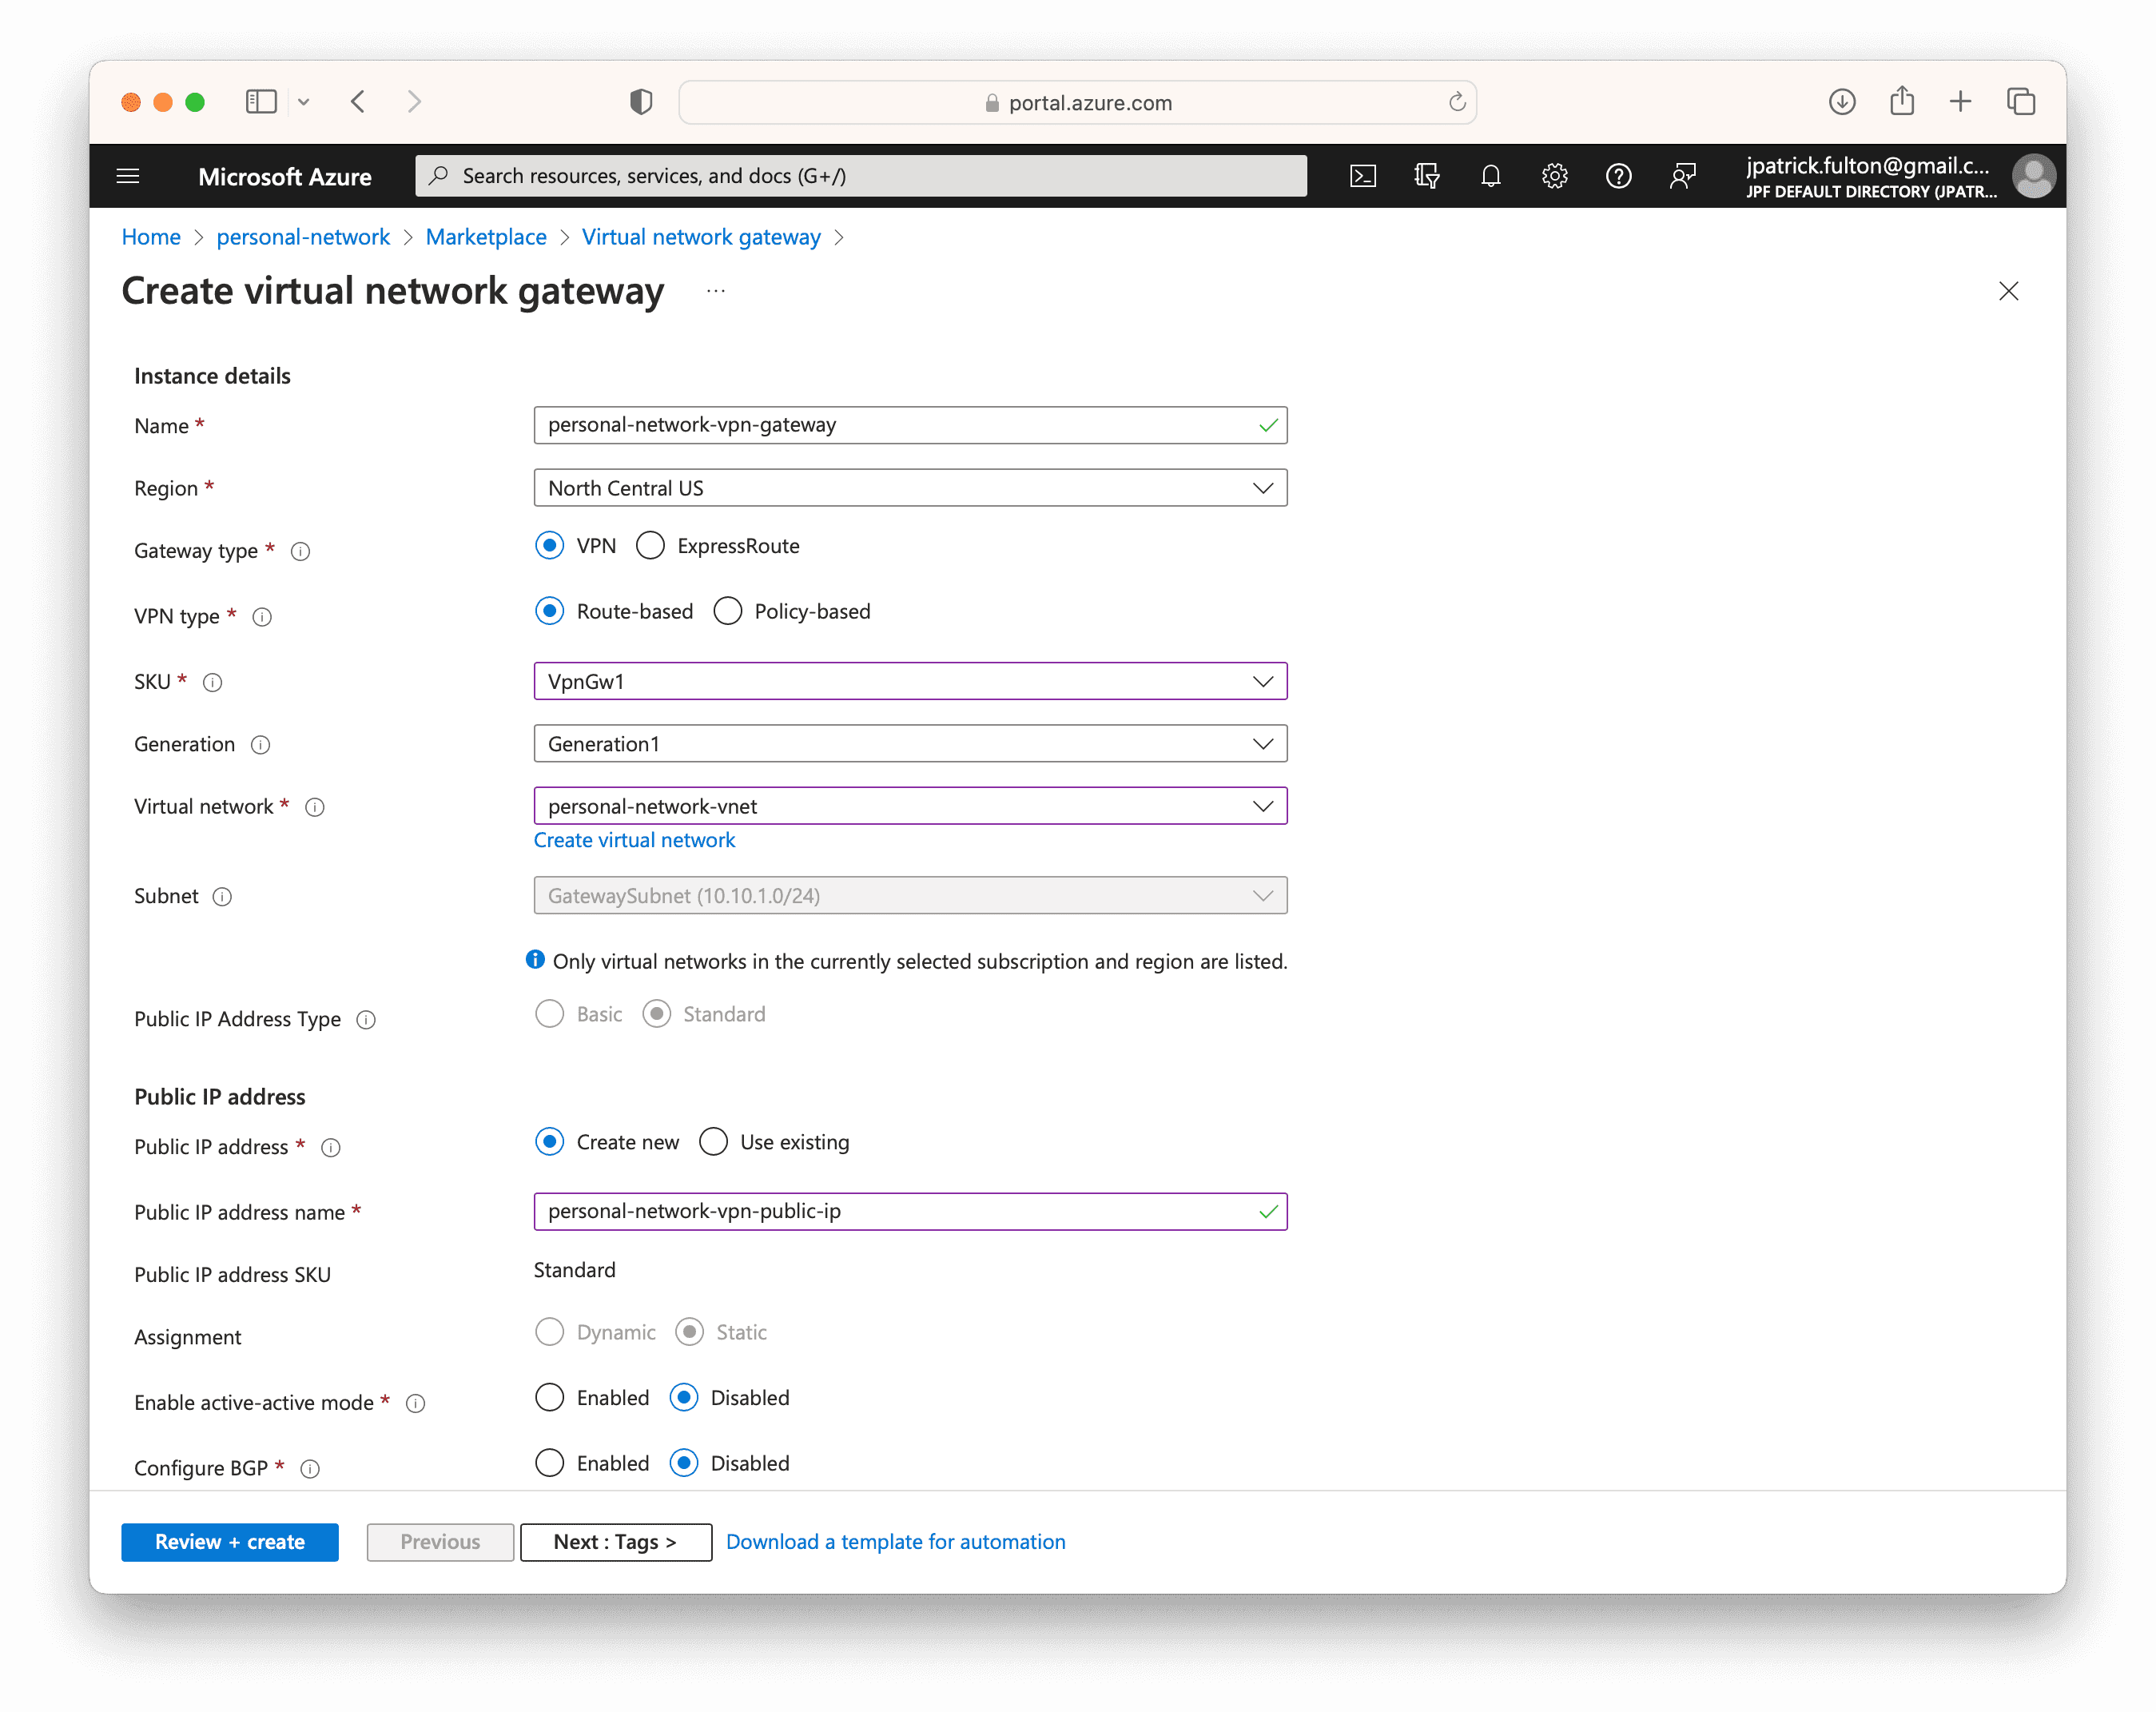Open the SKU dropdown showing VpnGw1
Image resolution: width=2156 pixels, height=1712 pixels.
tap(910, 681)
